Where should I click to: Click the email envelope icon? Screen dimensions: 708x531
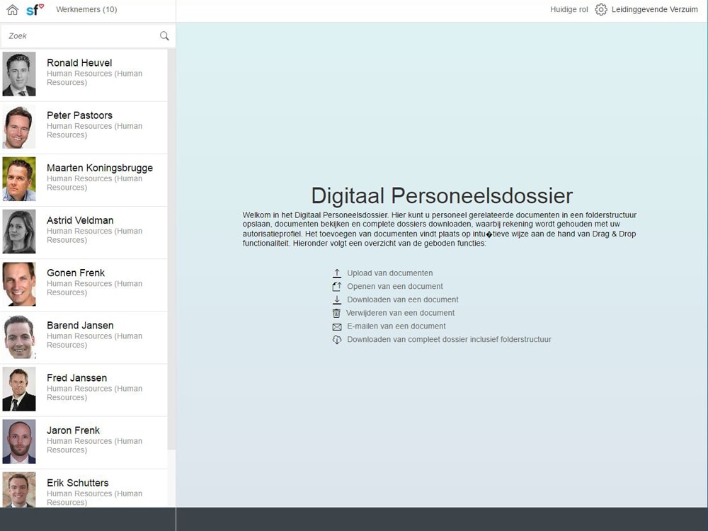pyautogui.click(x=337, y=326)
